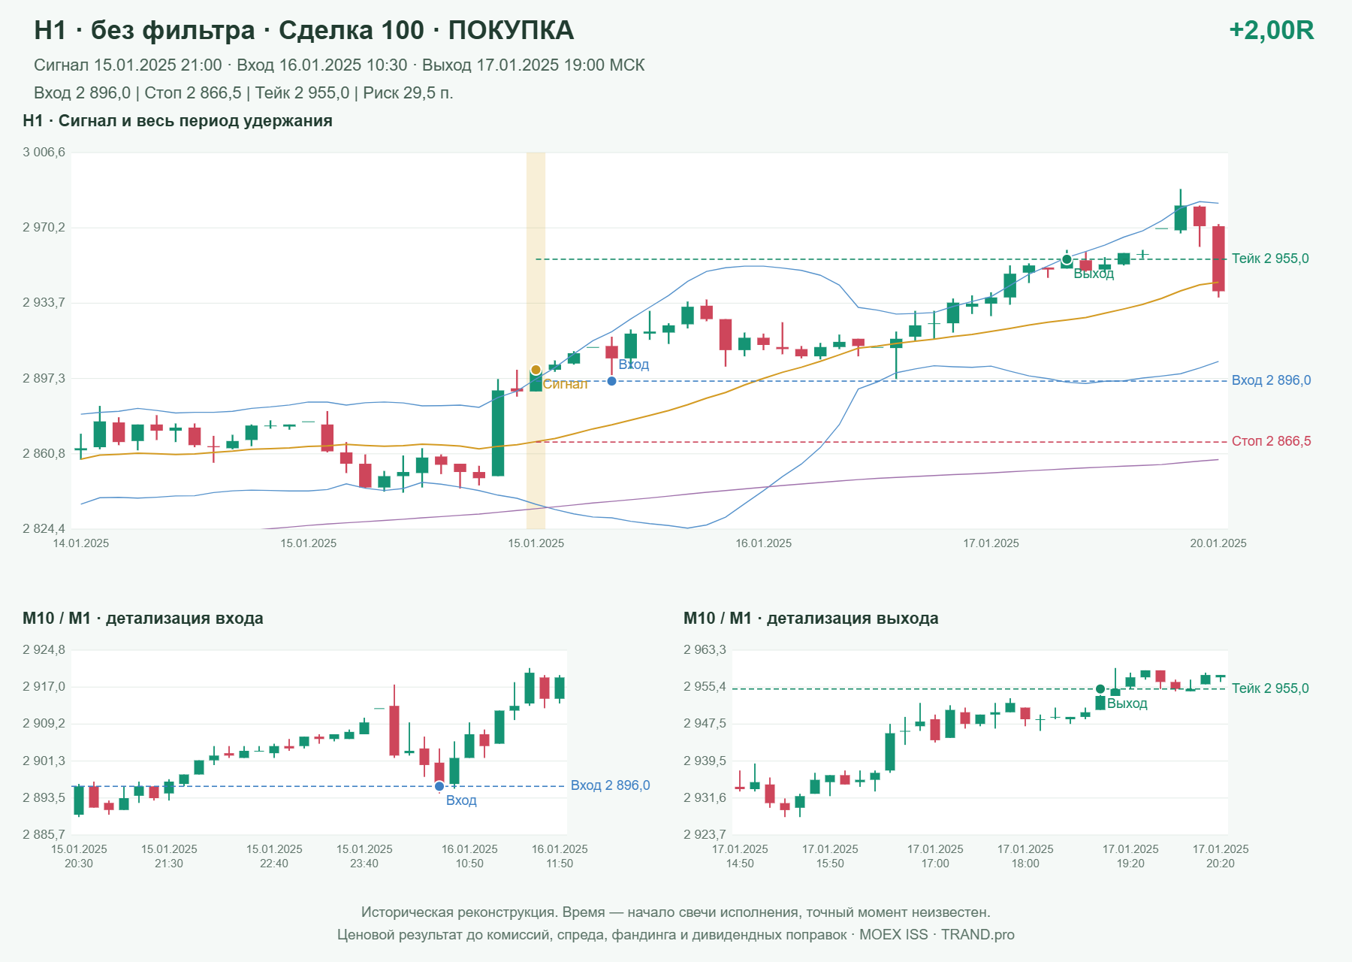Click the orange Сигнал marker dot on H1 chart
The image size is (1352, 962).
pos(536,370)
